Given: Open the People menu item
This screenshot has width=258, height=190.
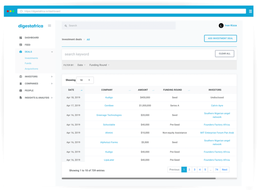Looking at the screenshot, I should 29,91.
